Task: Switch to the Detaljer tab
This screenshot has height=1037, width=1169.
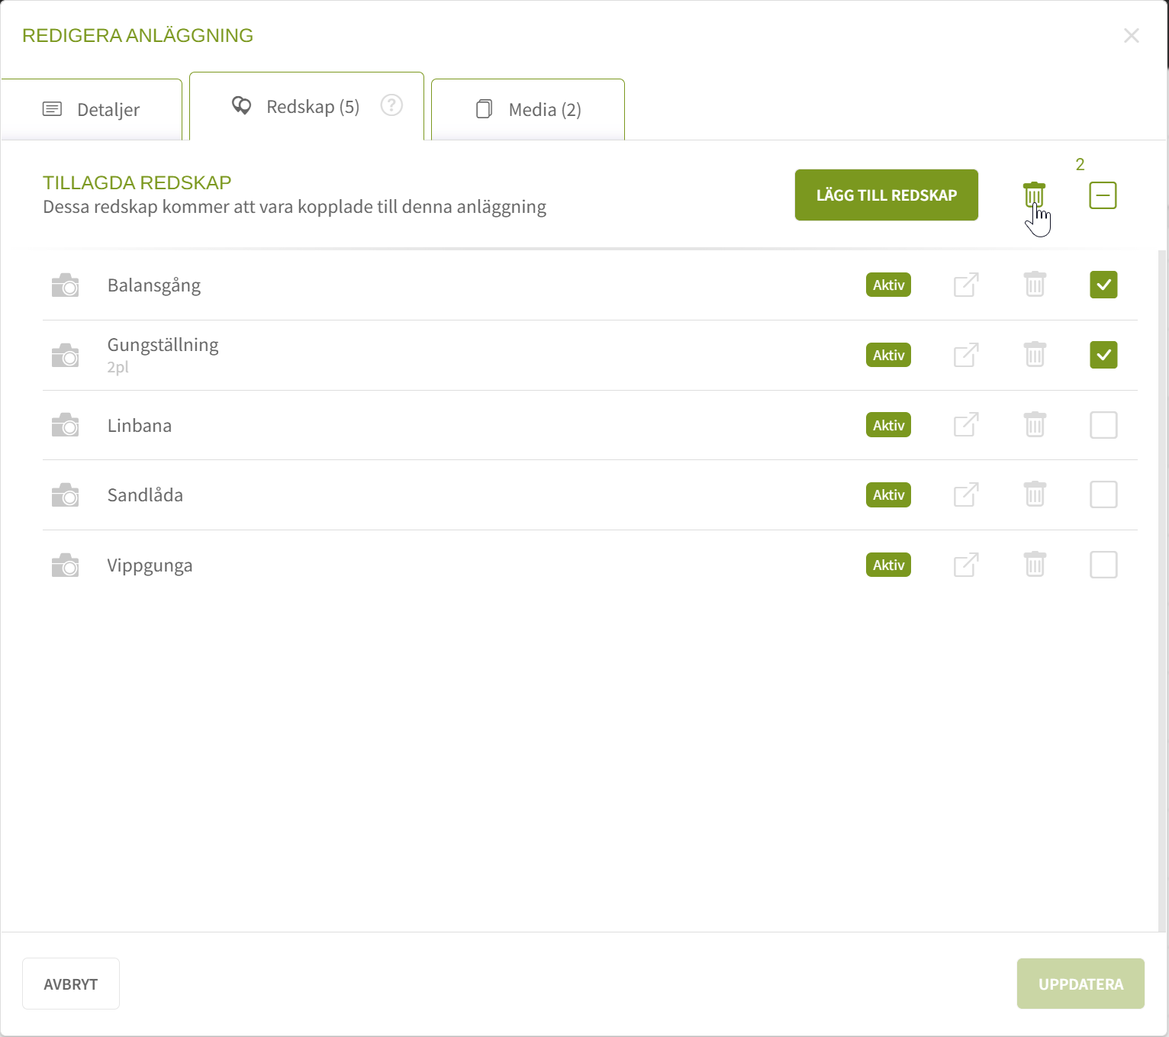Action: tap(92, 110)
